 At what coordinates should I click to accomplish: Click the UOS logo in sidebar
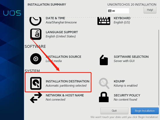12,13
